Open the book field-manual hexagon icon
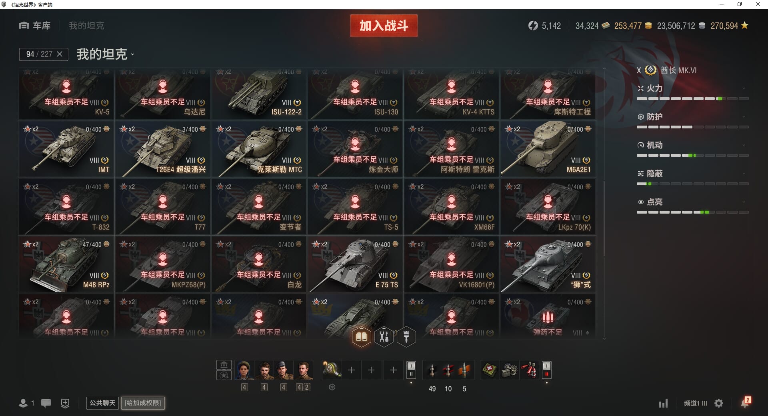The image size is (768, 416). pyautogui.click(x=362, y=337)
